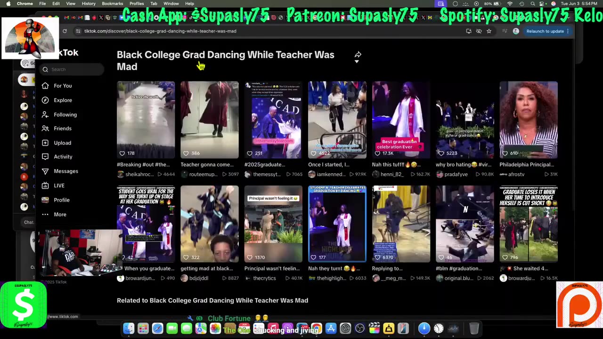Open the Edit menu
This screenshot has width=603, height=339.
pyautogui.click(x=56, y=3)
